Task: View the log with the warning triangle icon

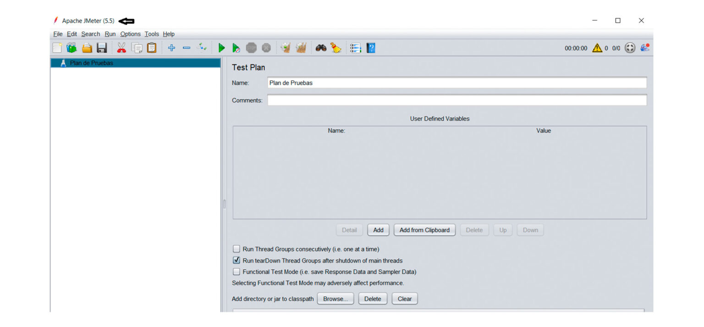Action: 597,48
